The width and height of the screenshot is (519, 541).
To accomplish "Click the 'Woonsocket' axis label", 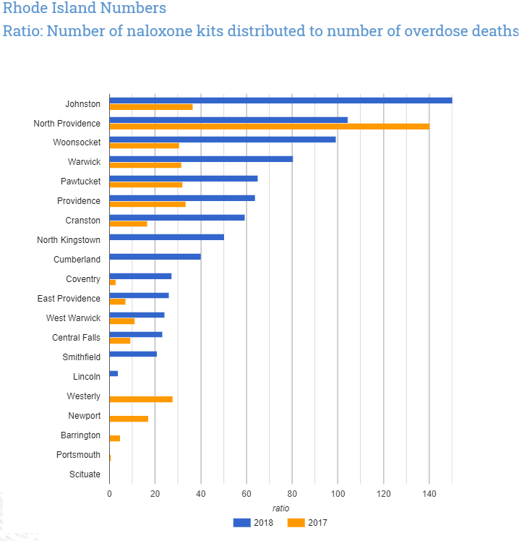I will tap(77, 142).
